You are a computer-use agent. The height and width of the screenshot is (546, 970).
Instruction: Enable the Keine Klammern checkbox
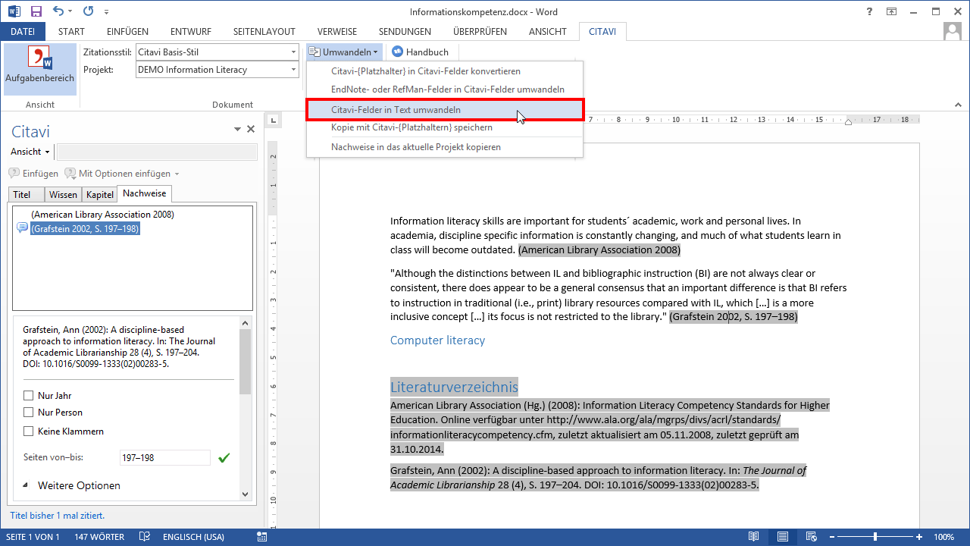29,431
